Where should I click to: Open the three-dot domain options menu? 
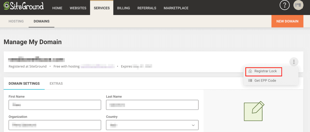click(294, 62)
